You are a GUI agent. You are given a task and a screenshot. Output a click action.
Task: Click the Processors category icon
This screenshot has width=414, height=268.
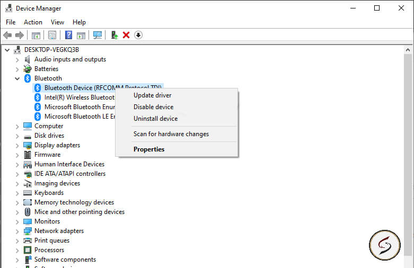click(28, 250)
